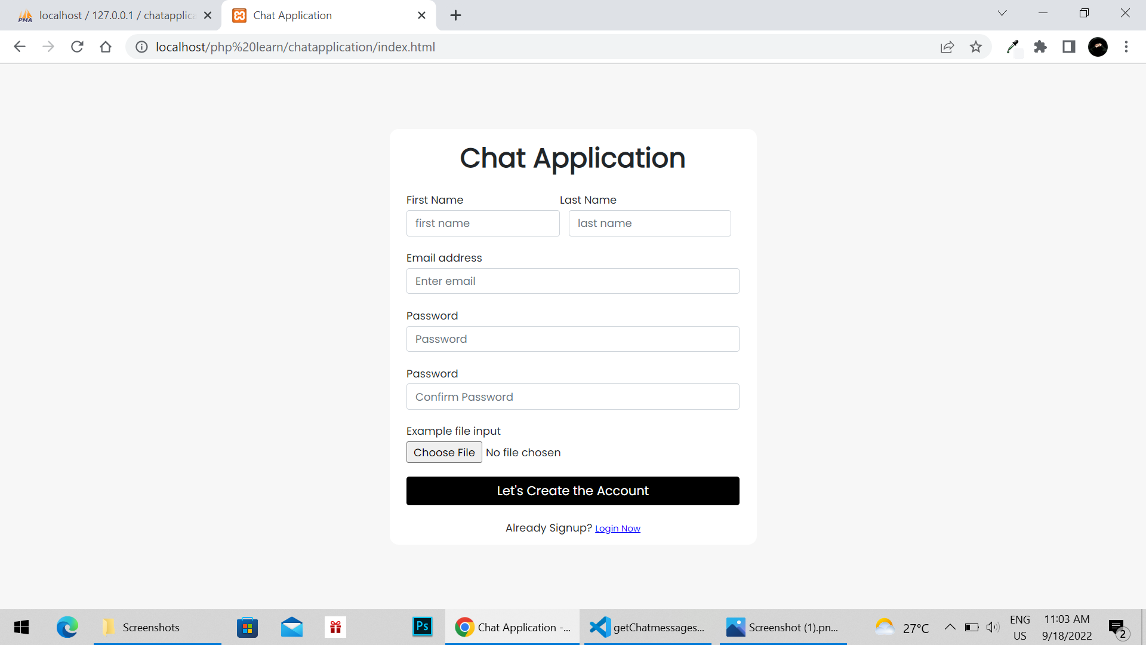Click the first name input field
The height and width of the screenshot is (645, 1146).
483,223
